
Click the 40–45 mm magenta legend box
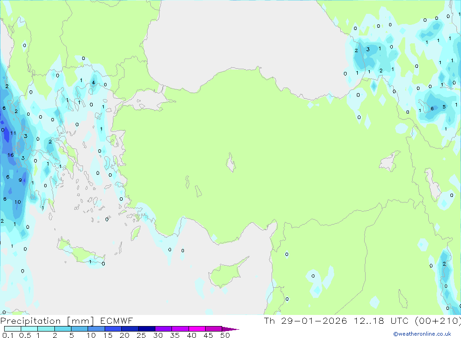click(x=197, y=329)
